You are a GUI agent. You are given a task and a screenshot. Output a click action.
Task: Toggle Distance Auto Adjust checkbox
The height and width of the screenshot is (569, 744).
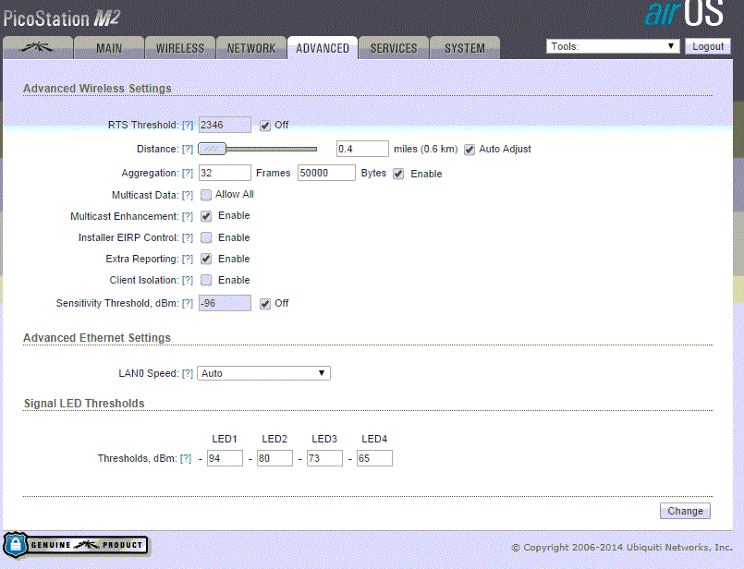point(470,150)
